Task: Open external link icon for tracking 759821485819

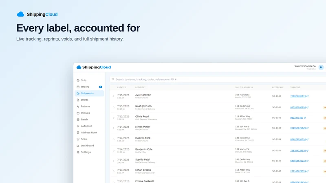Action: coord(307,96)
